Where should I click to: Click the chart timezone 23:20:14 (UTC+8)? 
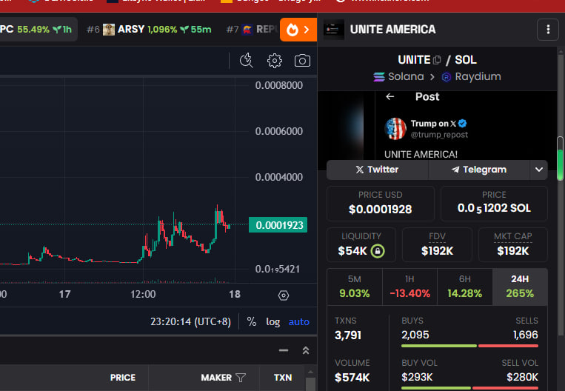coord(190,321)
